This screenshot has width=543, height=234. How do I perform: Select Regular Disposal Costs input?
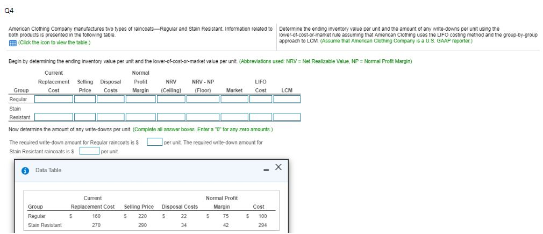pyautogui.click(x=110, y=99)
